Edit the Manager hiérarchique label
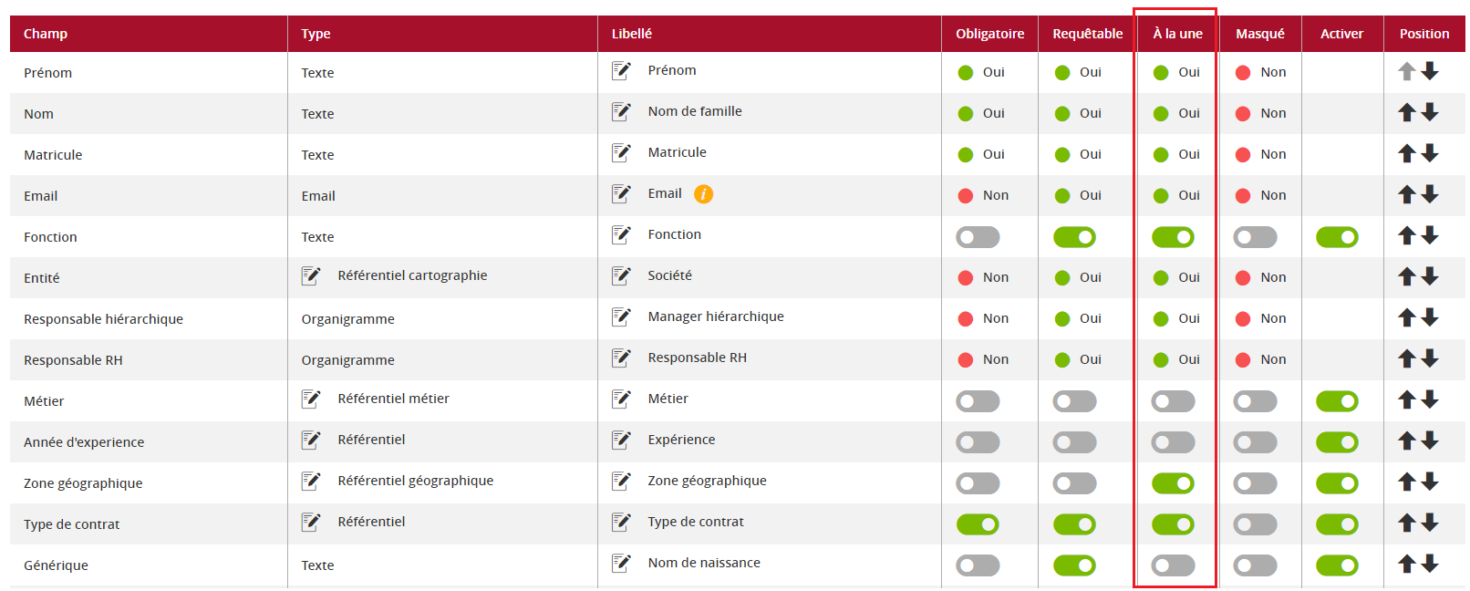The height and width of the screenshot is (591, 1470). (621, 316)
